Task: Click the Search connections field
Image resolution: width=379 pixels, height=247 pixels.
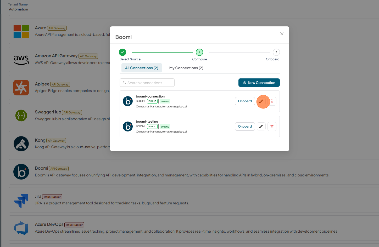Action: 147,83
